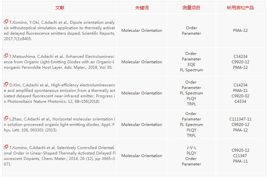268x177 pixels.
Task: Click J-V-L measurement item in last row
Action: coord(191,148)
